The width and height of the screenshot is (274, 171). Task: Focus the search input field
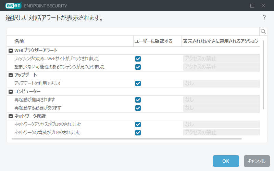[x=133, y=31]
